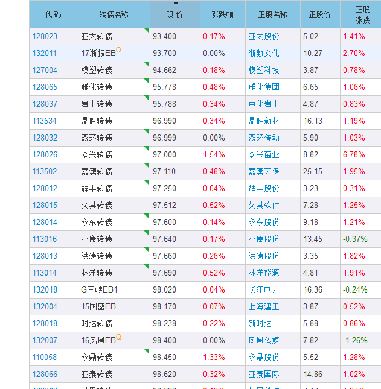Screen dimensions: 381x389
Task: Open bond code 128014
Action: (45, 222)
